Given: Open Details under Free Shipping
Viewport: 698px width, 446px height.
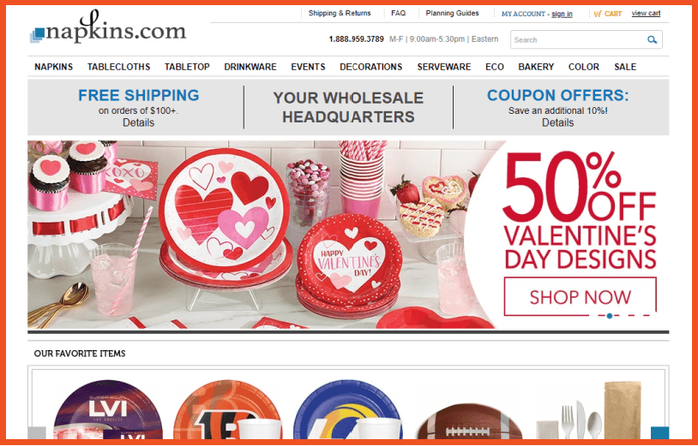Looking at the screenshot, I should coord(138,122).
